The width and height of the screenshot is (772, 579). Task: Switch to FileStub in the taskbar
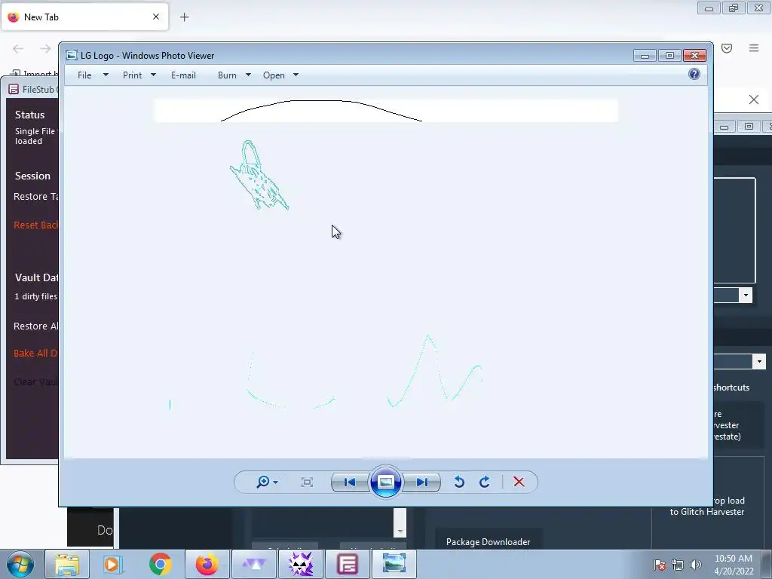[x=348, y=564]
